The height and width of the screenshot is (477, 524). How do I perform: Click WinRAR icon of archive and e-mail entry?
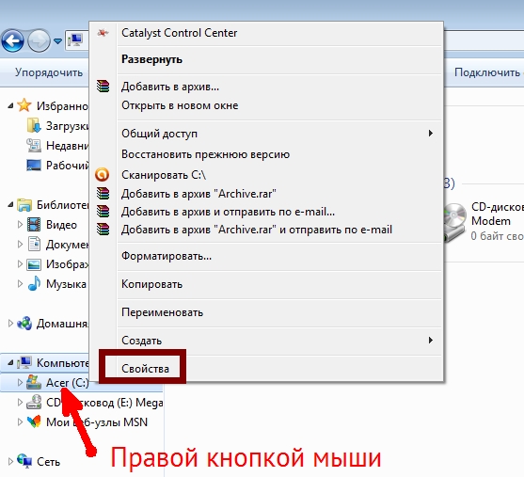(x=103, y=212)
